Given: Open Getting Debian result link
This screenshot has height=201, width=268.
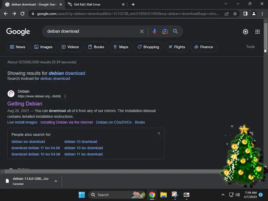Looking at the screenshot, I should tap(25, 104).
